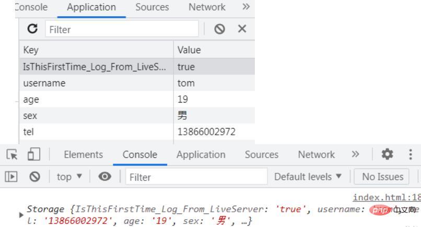421x227 pixels.
Task: Toggle the live expression eye icon
Action: [x=105, y=177]
